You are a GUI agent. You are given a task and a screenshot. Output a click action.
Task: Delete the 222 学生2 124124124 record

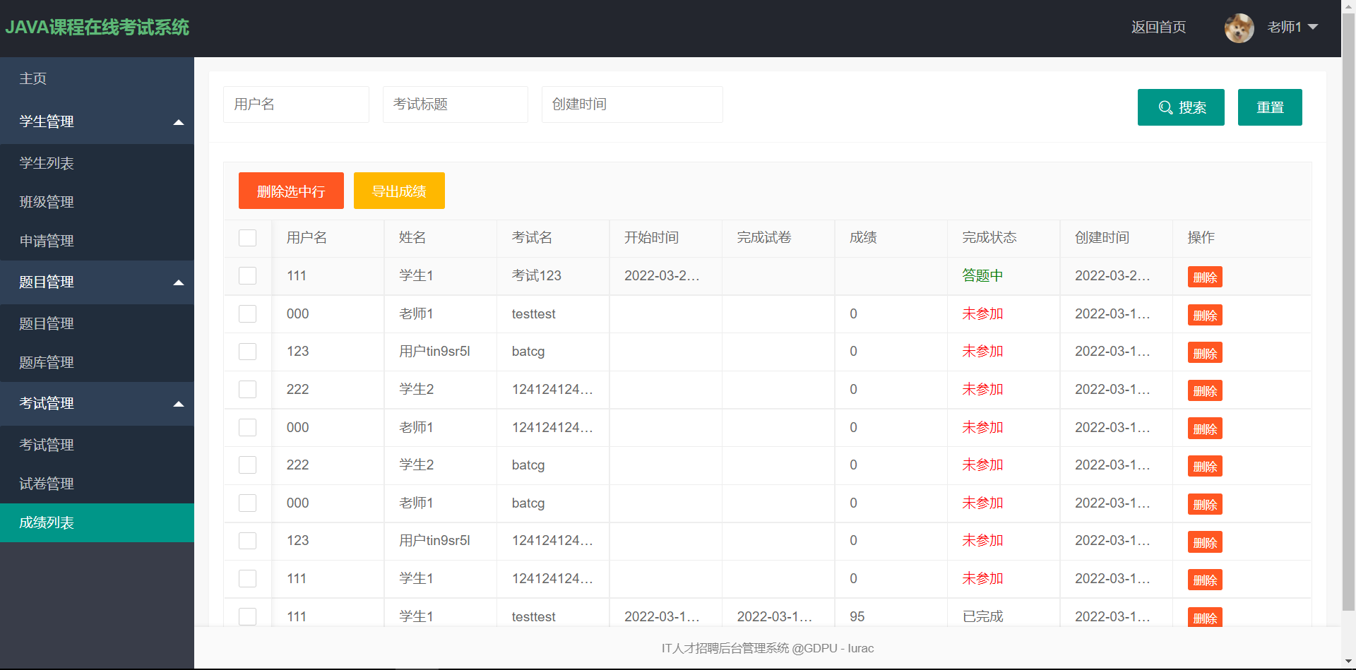1205,390
